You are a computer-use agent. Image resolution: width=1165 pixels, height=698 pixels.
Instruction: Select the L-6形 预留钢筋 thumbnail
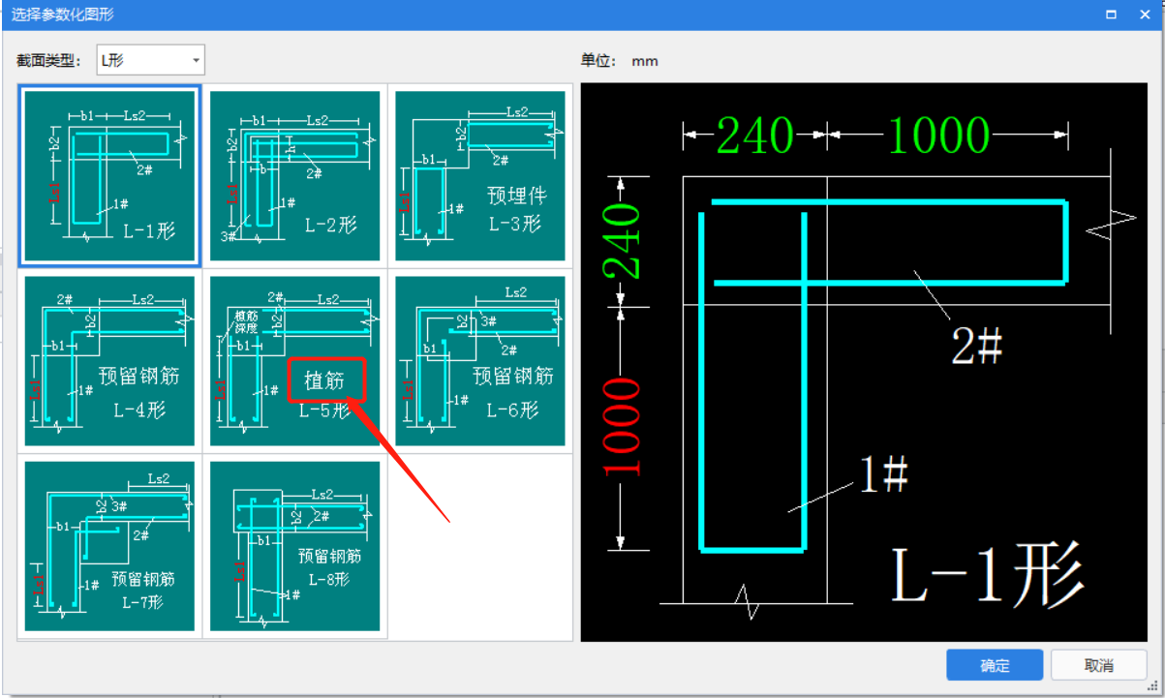(x=480, y=361)
